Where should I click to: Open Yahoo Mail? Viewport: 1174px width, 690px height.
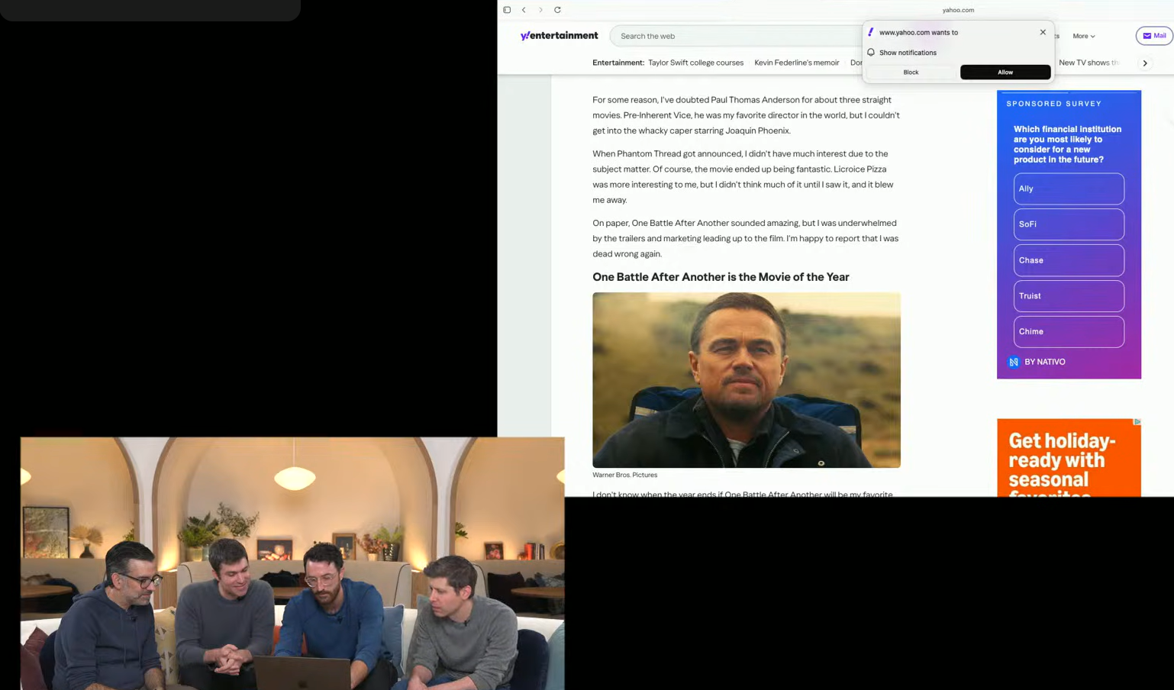1153,36
